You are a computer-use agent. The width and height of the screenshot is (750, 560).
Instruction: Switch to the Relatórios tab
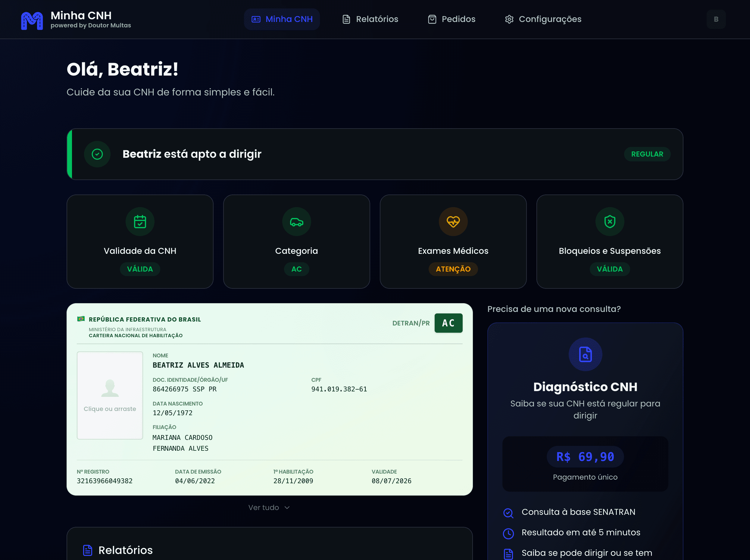pos(370,19)
